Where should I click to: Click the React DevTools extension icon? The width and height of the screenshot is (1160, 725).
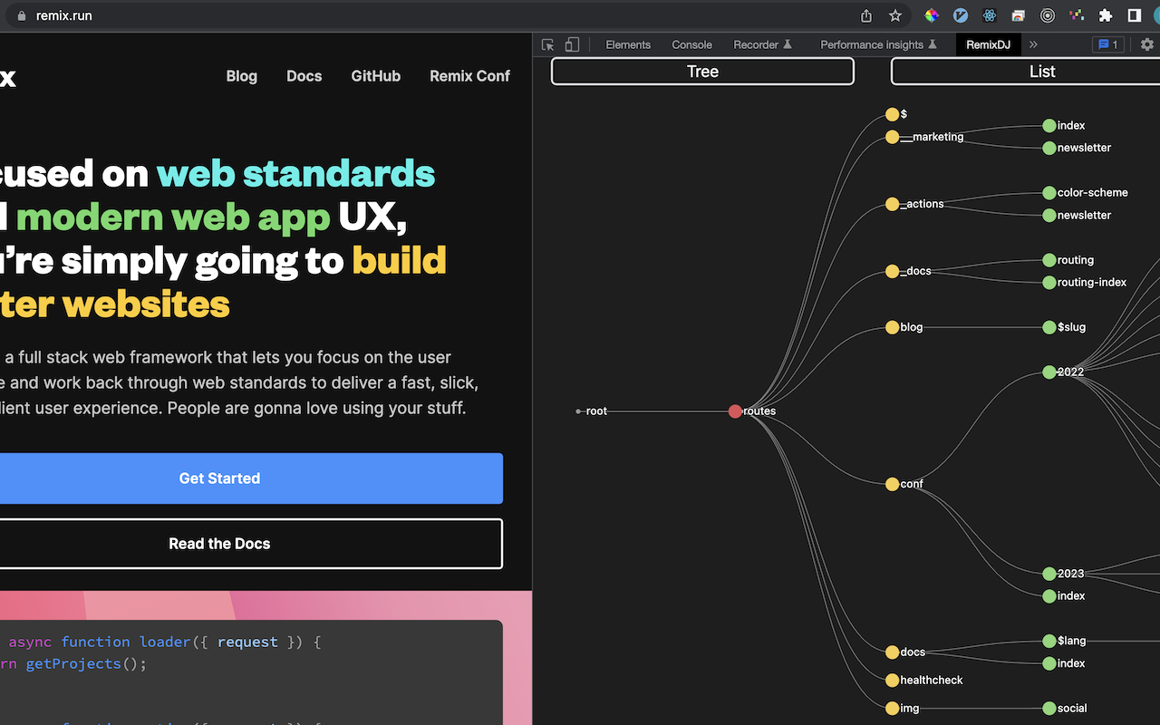(990, 15)
